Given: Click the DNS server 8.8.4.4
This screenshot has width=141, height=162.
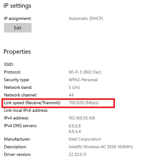Looking at the screenshot, I should tap(75, 131).
